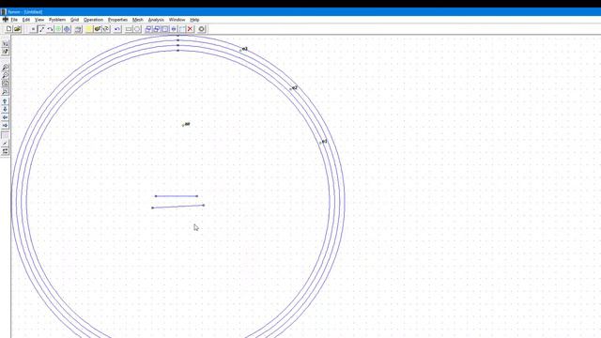Switch to operate-on-nodes mode
This screenshot has height=338, width=601.
33,29
